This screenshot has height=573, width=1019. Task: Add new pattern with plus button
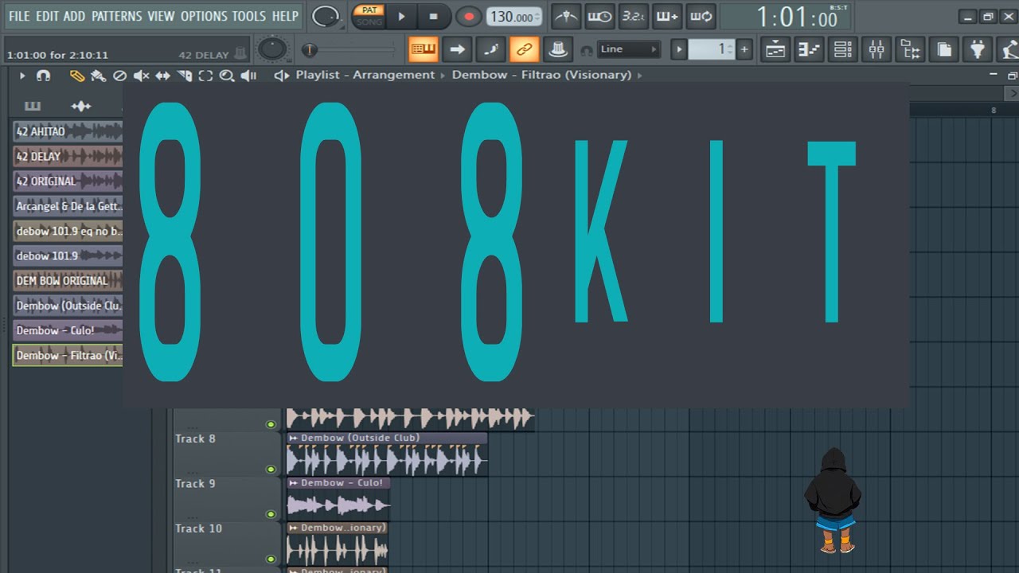pyautogui.click(x=744, y=49)
